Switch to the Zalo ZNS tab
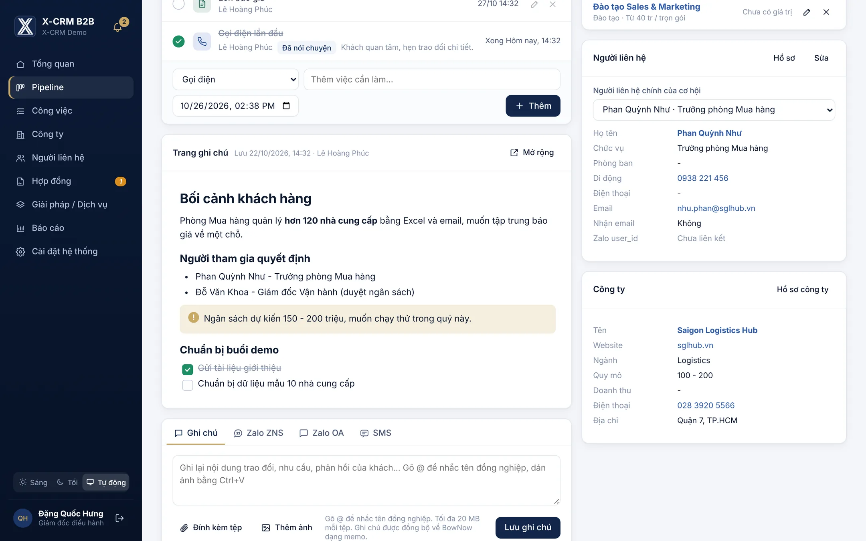The width and height of the screenshot is (866, 541). pos(259,433)
